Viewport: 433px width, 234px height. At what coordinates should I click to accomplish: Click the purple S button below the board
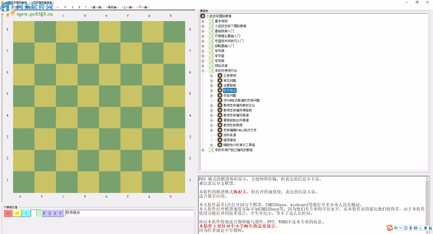coord(50,213)
